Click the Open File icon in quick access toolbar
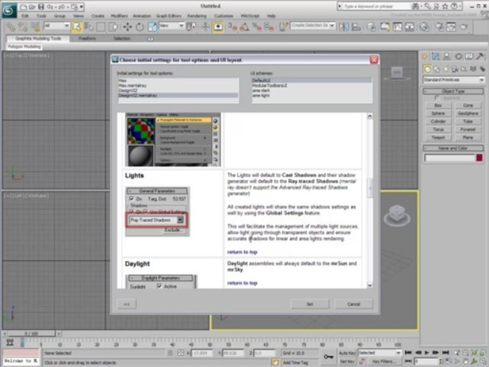The width and height of the screenshot is (489, 367). [32, 7]
